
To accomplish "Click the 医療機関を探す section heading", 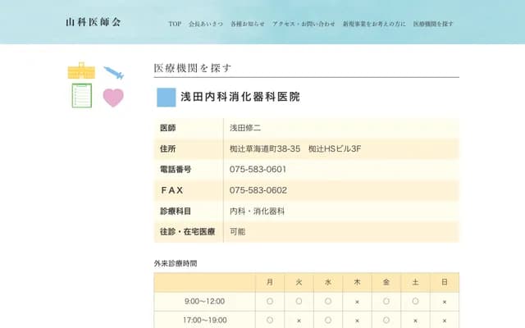I will coord(193,68).
